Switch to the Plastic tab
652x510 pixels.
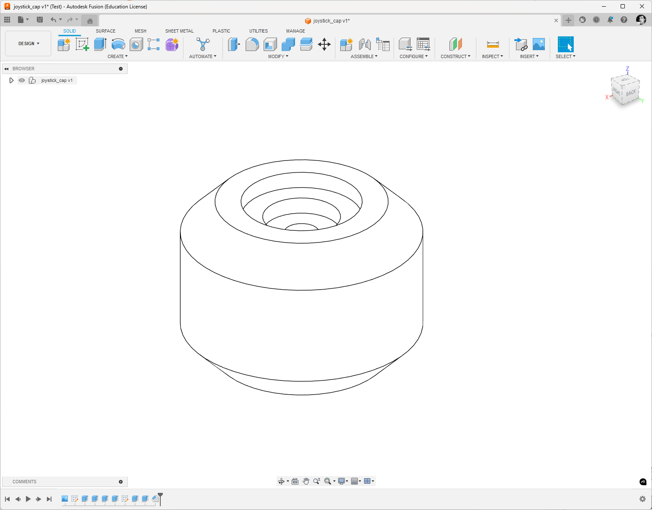coord(221,31)
